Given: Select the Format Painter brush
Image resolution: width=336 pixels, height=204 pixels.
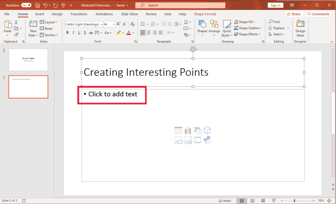Looking at the screenshot, I should (x=16, y=35).
